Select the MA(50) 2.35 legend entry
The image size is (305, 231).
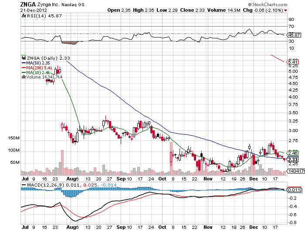coord(36,63)
